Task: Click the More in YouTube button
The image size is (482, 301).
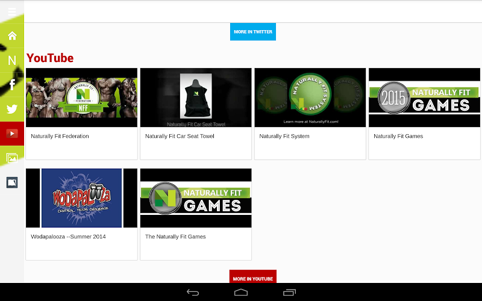Action: point(253,276)
